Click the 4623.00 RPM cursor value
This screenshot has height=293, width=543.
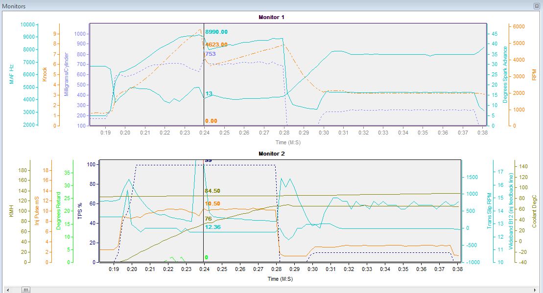216,45
